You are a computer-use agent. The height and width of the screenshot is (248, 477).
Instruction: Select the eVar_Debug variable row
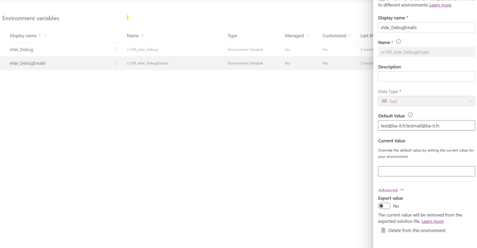point(21,49)
